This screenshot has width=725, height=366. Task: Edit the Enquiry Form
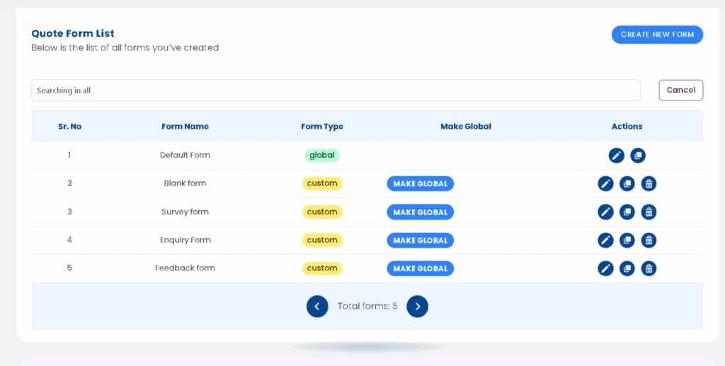[x=605, y=240]
